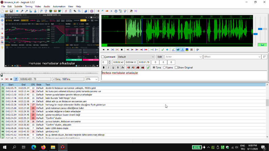The height and width of the screenshot is (151, 269).
Task: Click the Edit style button
Action: click(159, 57)
